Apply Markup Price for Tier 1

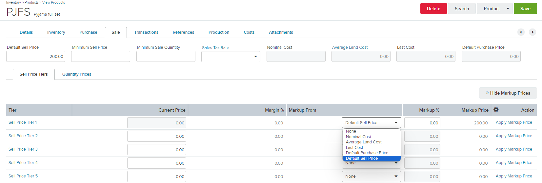click(x=514, y=122)
